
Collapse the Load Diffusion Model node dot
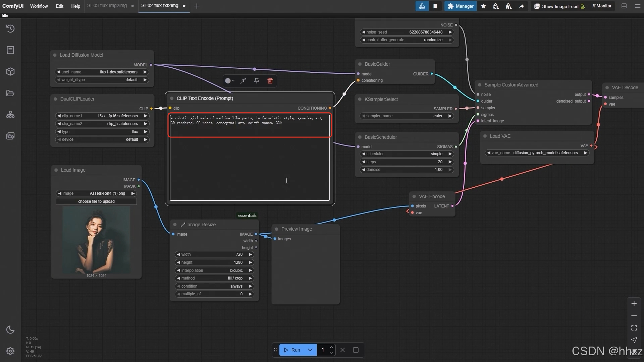point(55,55)
